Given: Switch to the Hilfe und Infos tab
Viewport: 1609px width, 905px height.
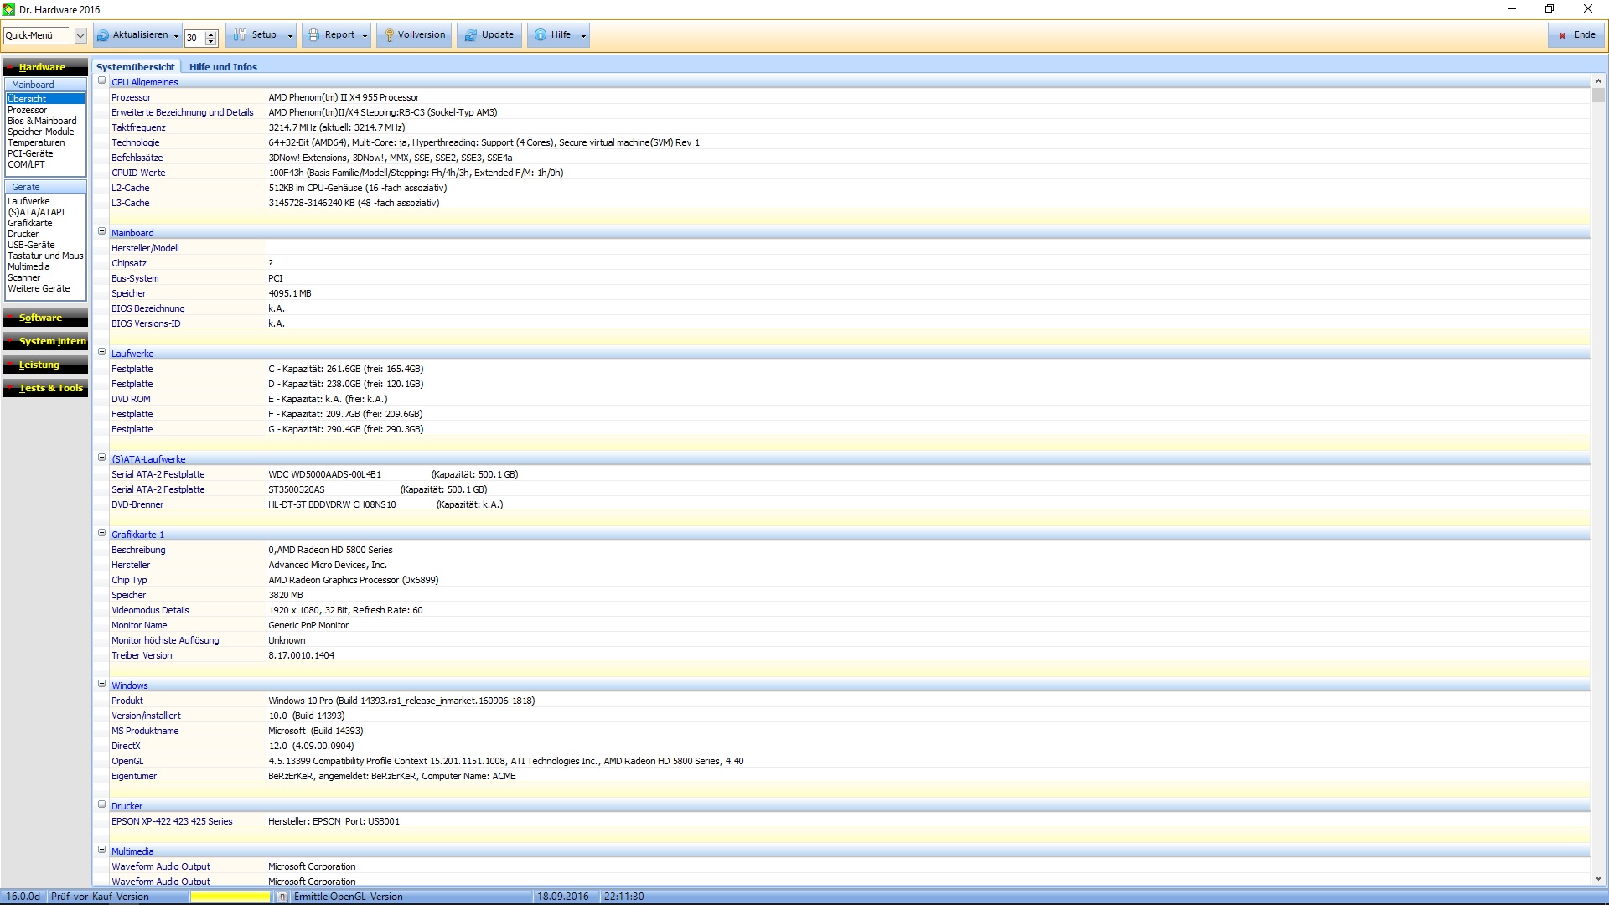Looking at the screenshot, I should [223, 67].
